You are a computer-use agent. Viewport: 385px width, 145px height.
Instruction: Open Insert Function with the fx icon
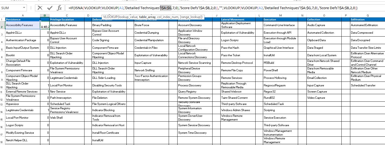pyautogui.click(x=59, y=8)
